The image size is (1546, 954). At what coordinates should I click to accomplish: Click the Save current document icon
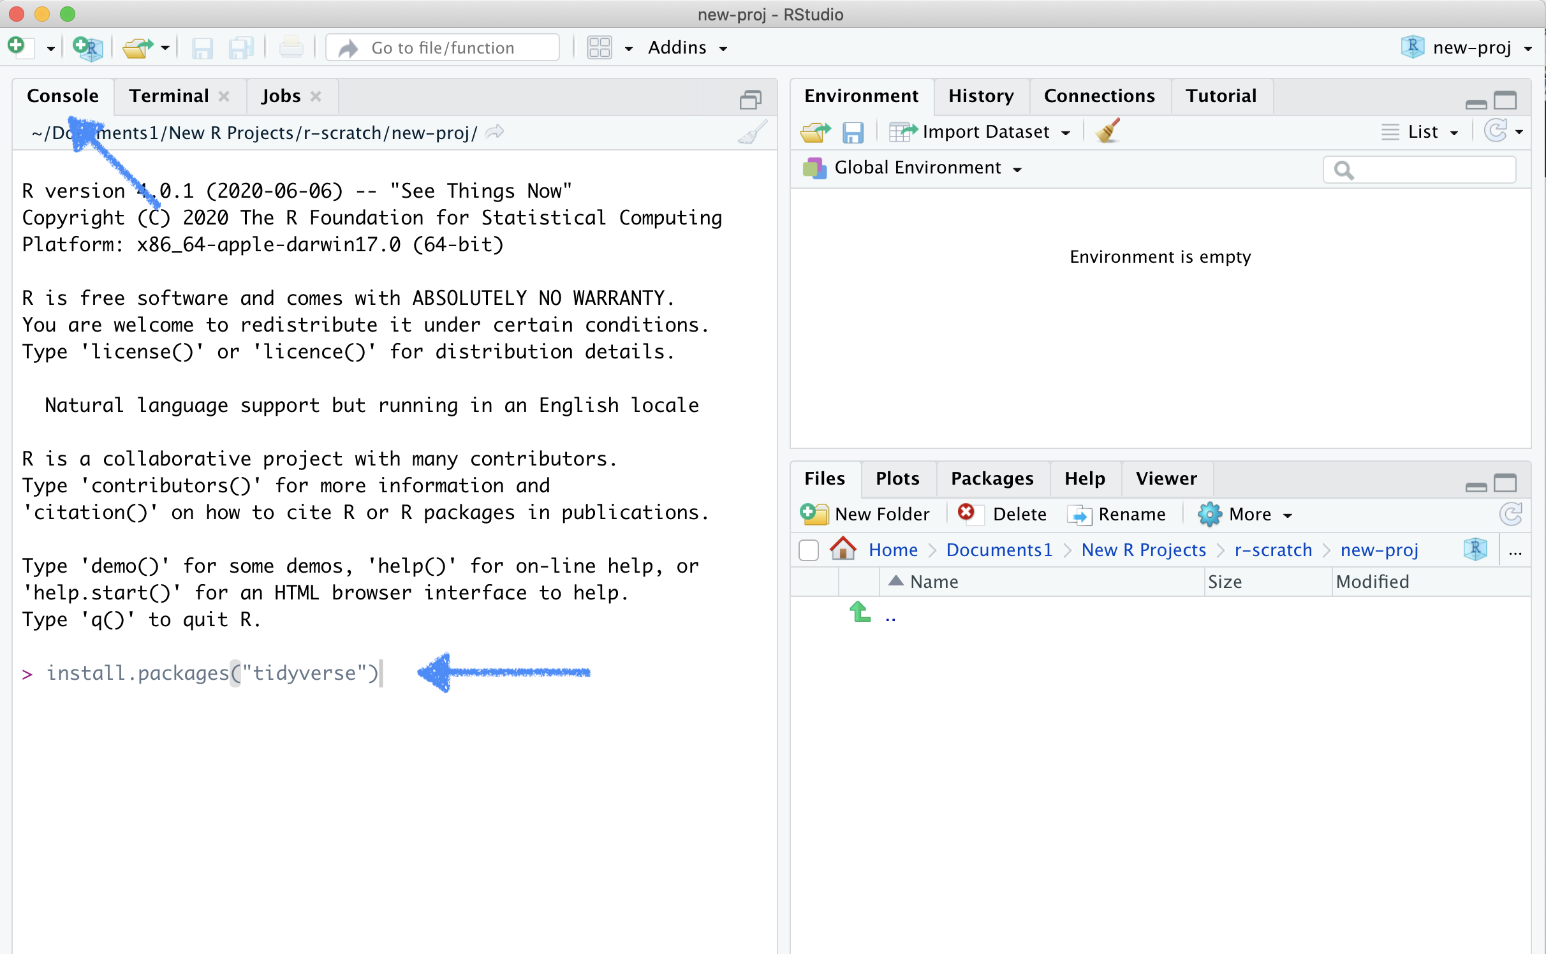202,48
